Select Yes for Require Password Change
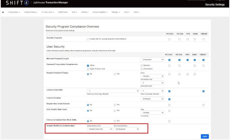Viewport: 230px width, 140px height. [115, 74]
